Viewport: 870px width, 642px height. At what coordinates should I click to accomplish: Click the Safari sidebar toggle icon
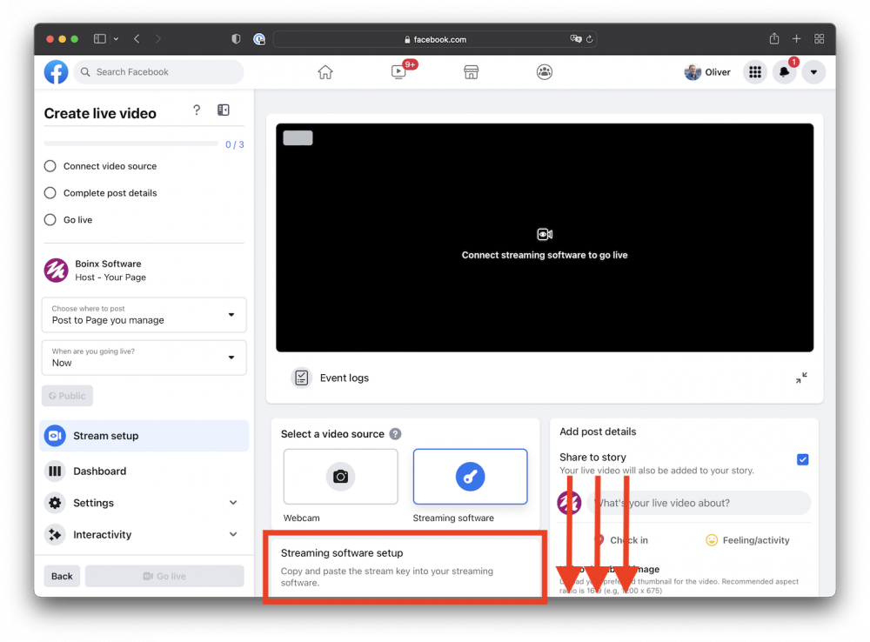(100, 39)
